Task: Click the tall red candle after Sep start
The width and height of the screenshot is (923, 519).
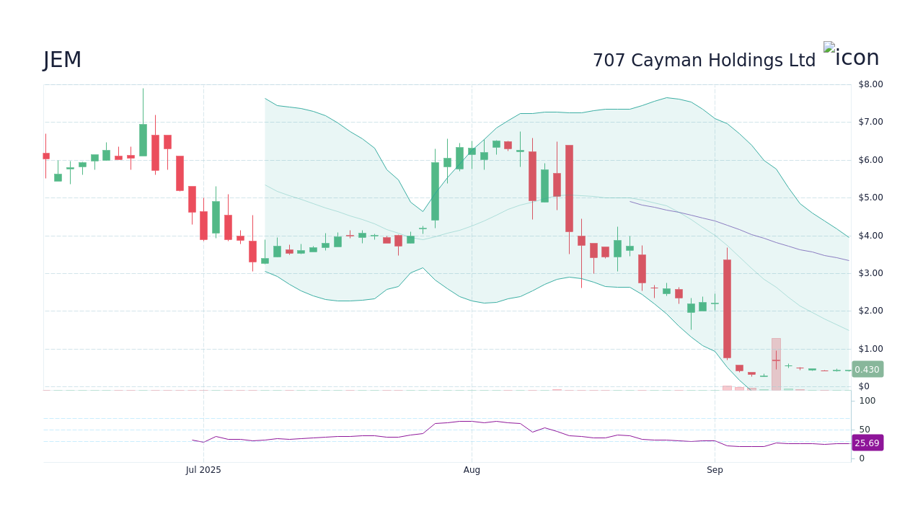Action: 727,309
